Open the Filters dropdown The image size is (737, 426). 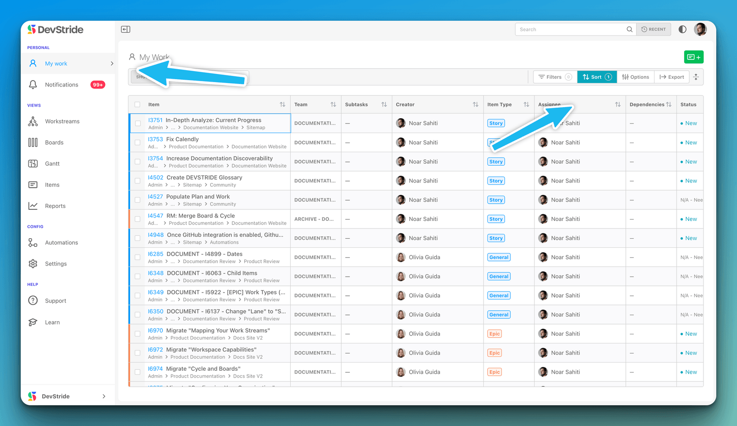coord(555,77)
